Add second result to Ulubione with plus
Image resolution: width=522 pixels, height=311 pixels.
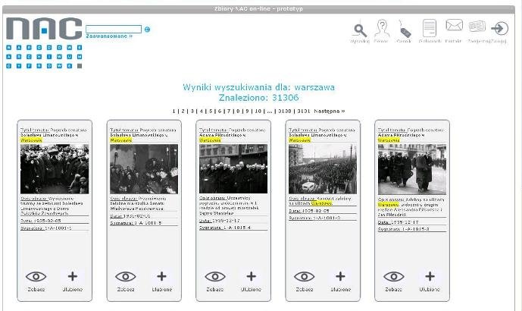(x=161, y=277)
